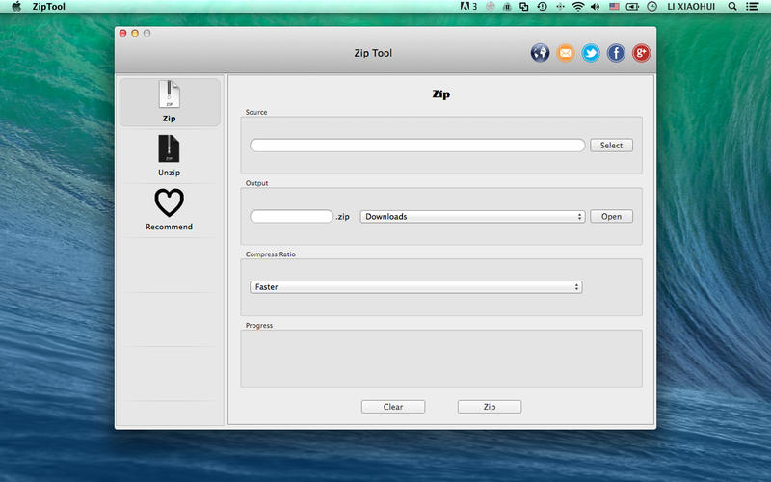The image size is (771, 482).
Task: Share via the Twitter icon
Action: point(591,53)
